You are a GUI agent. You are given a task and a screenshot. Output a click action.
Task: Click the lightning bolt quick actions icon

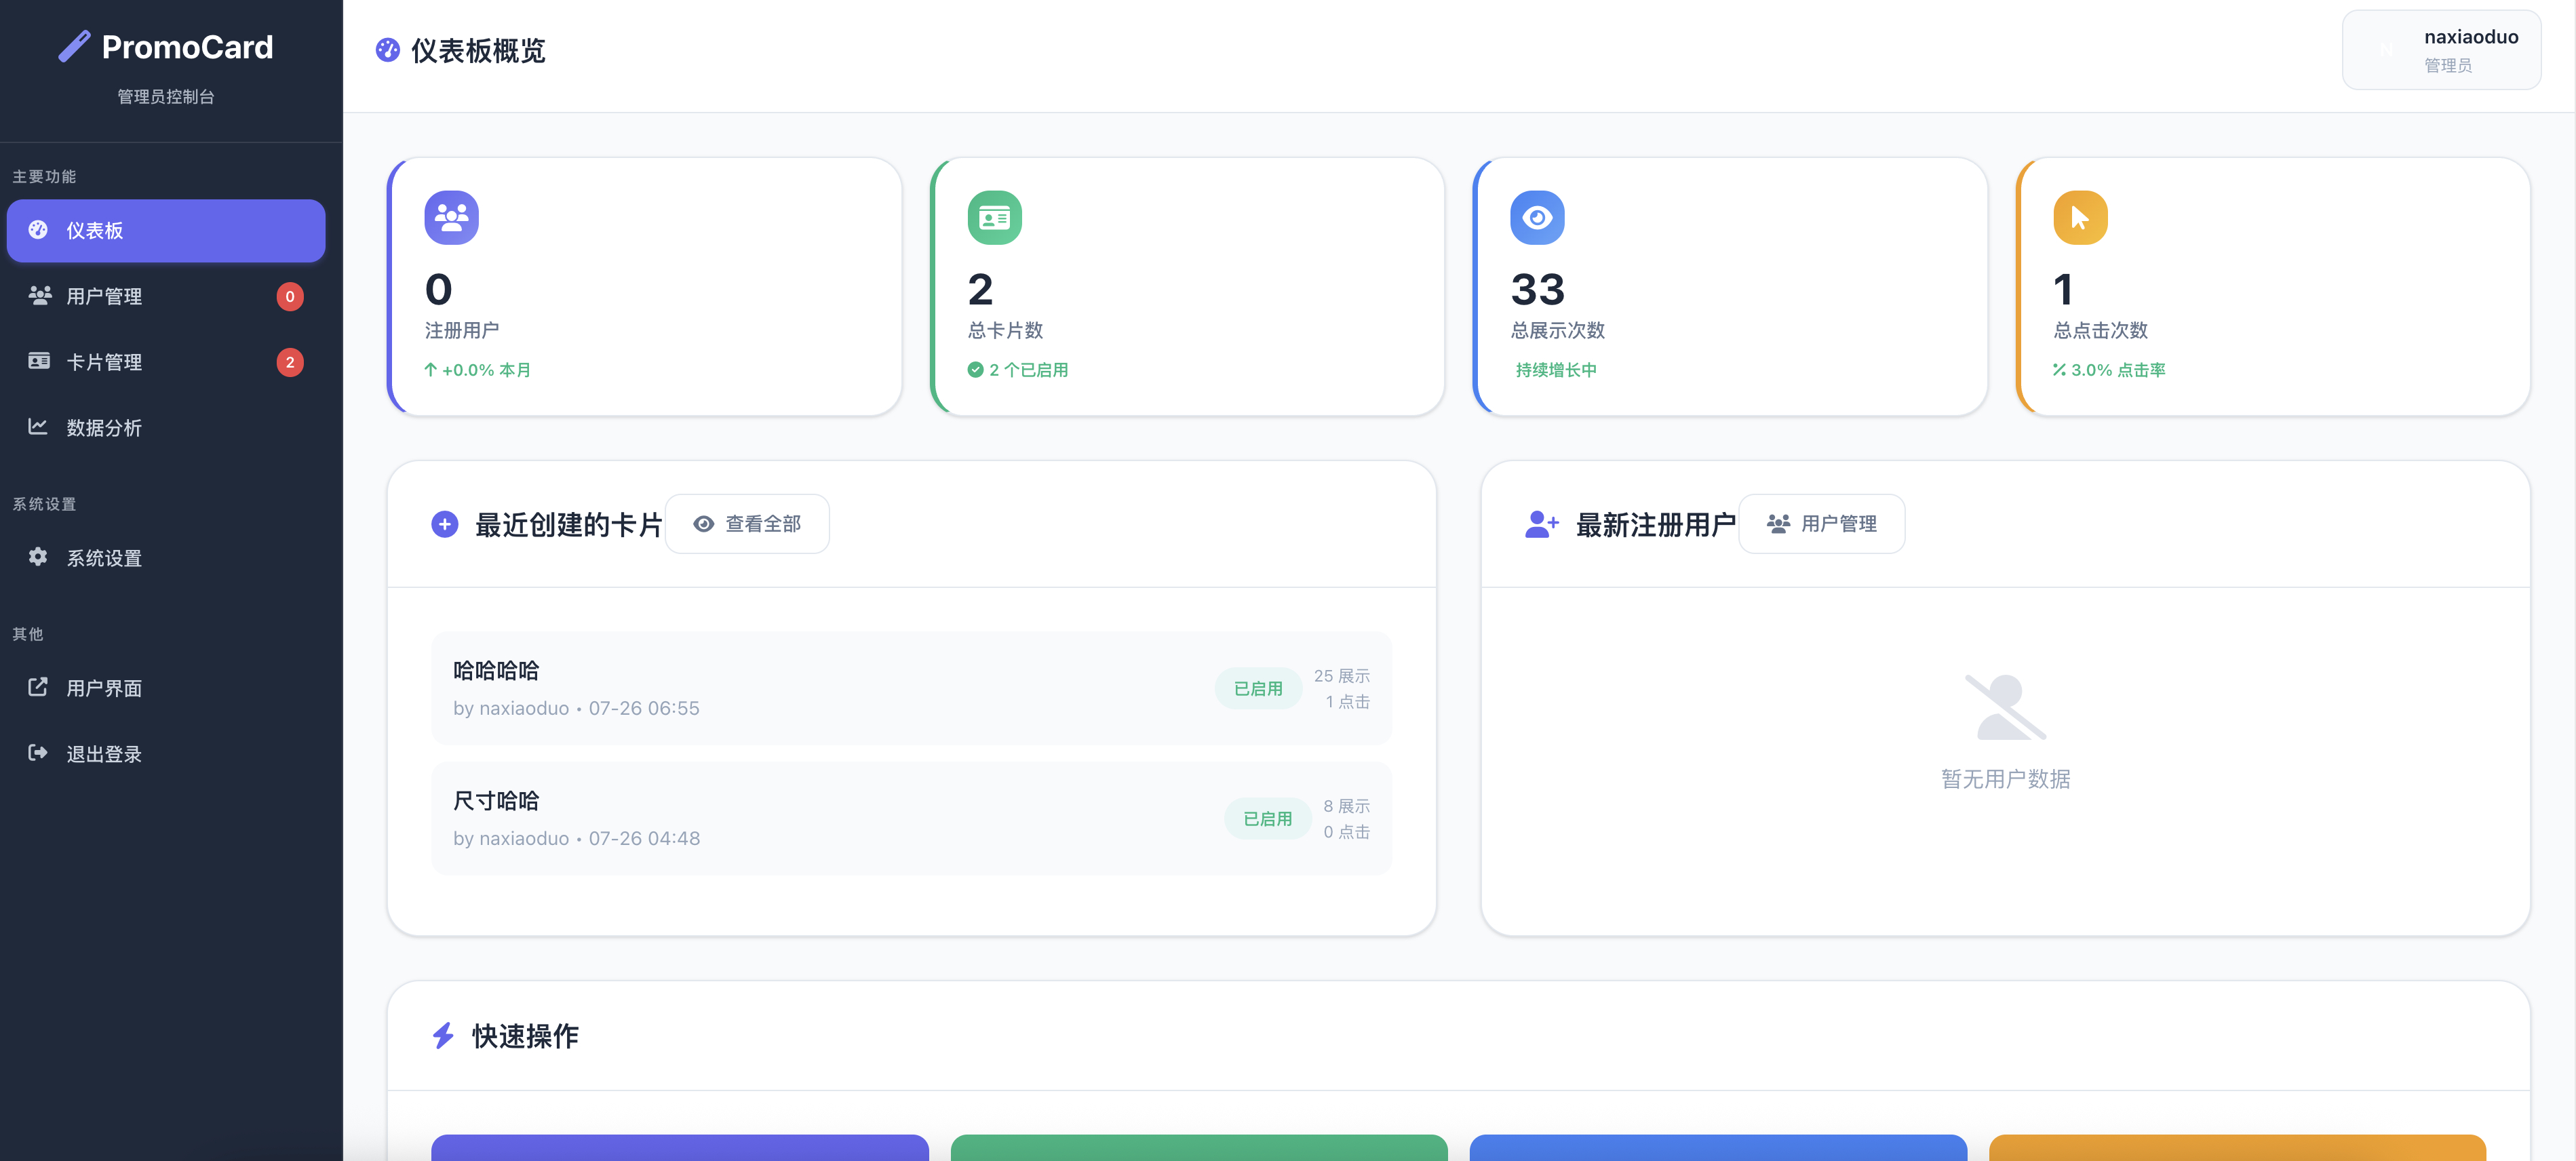(x=443, y=1035)
